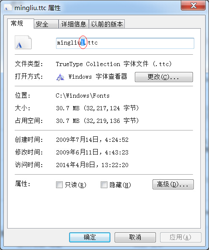
Task: Click in the mingliu1.ttc filename field
Action: pyautogui.click(x=125, y=43)
